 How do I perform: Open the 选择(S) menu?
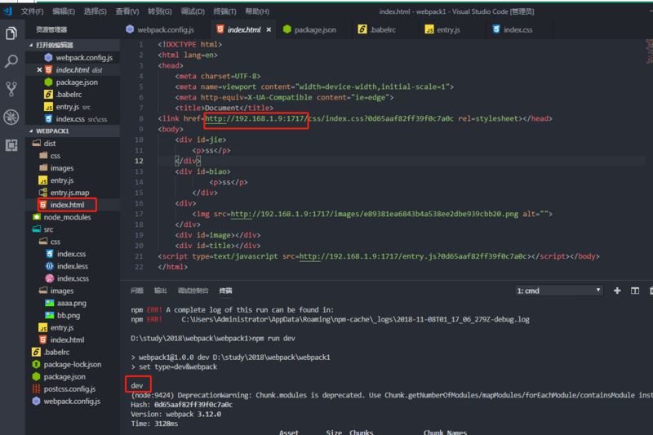pos(96,11)
